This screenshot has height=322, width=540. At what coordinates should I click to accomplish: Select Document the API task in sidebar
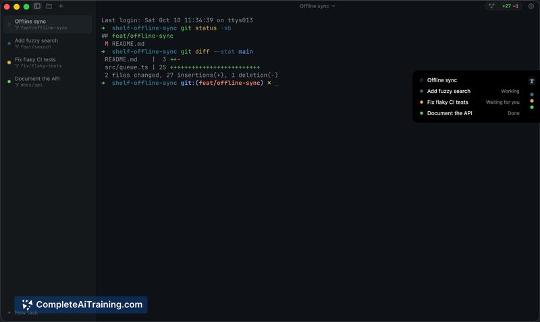[48, 82]
